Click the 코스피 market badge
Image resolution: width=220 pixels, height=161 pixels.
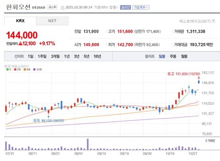click(x=53, y=7)
